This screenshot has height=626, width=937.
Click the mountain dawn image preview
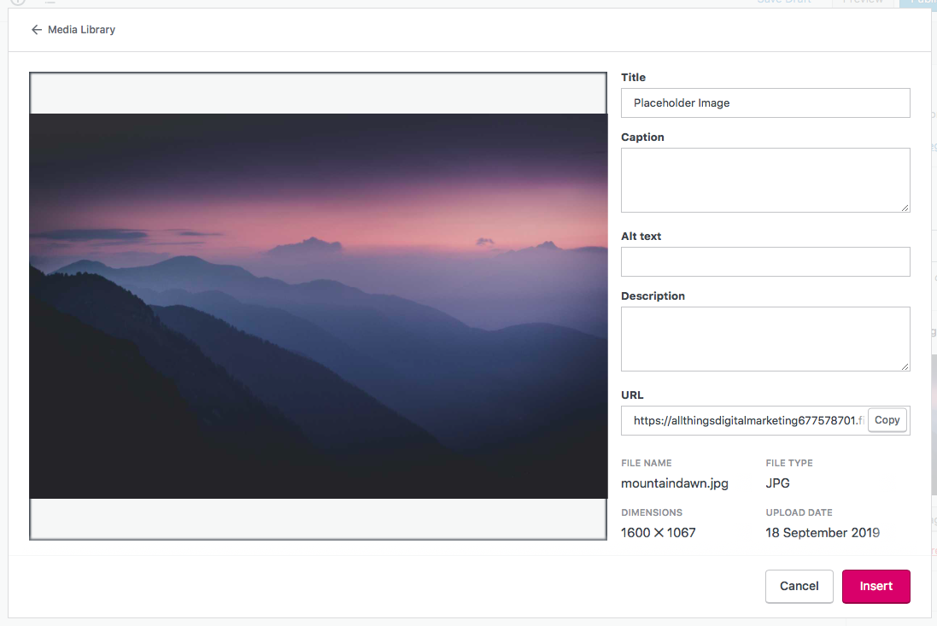[318, 306]
